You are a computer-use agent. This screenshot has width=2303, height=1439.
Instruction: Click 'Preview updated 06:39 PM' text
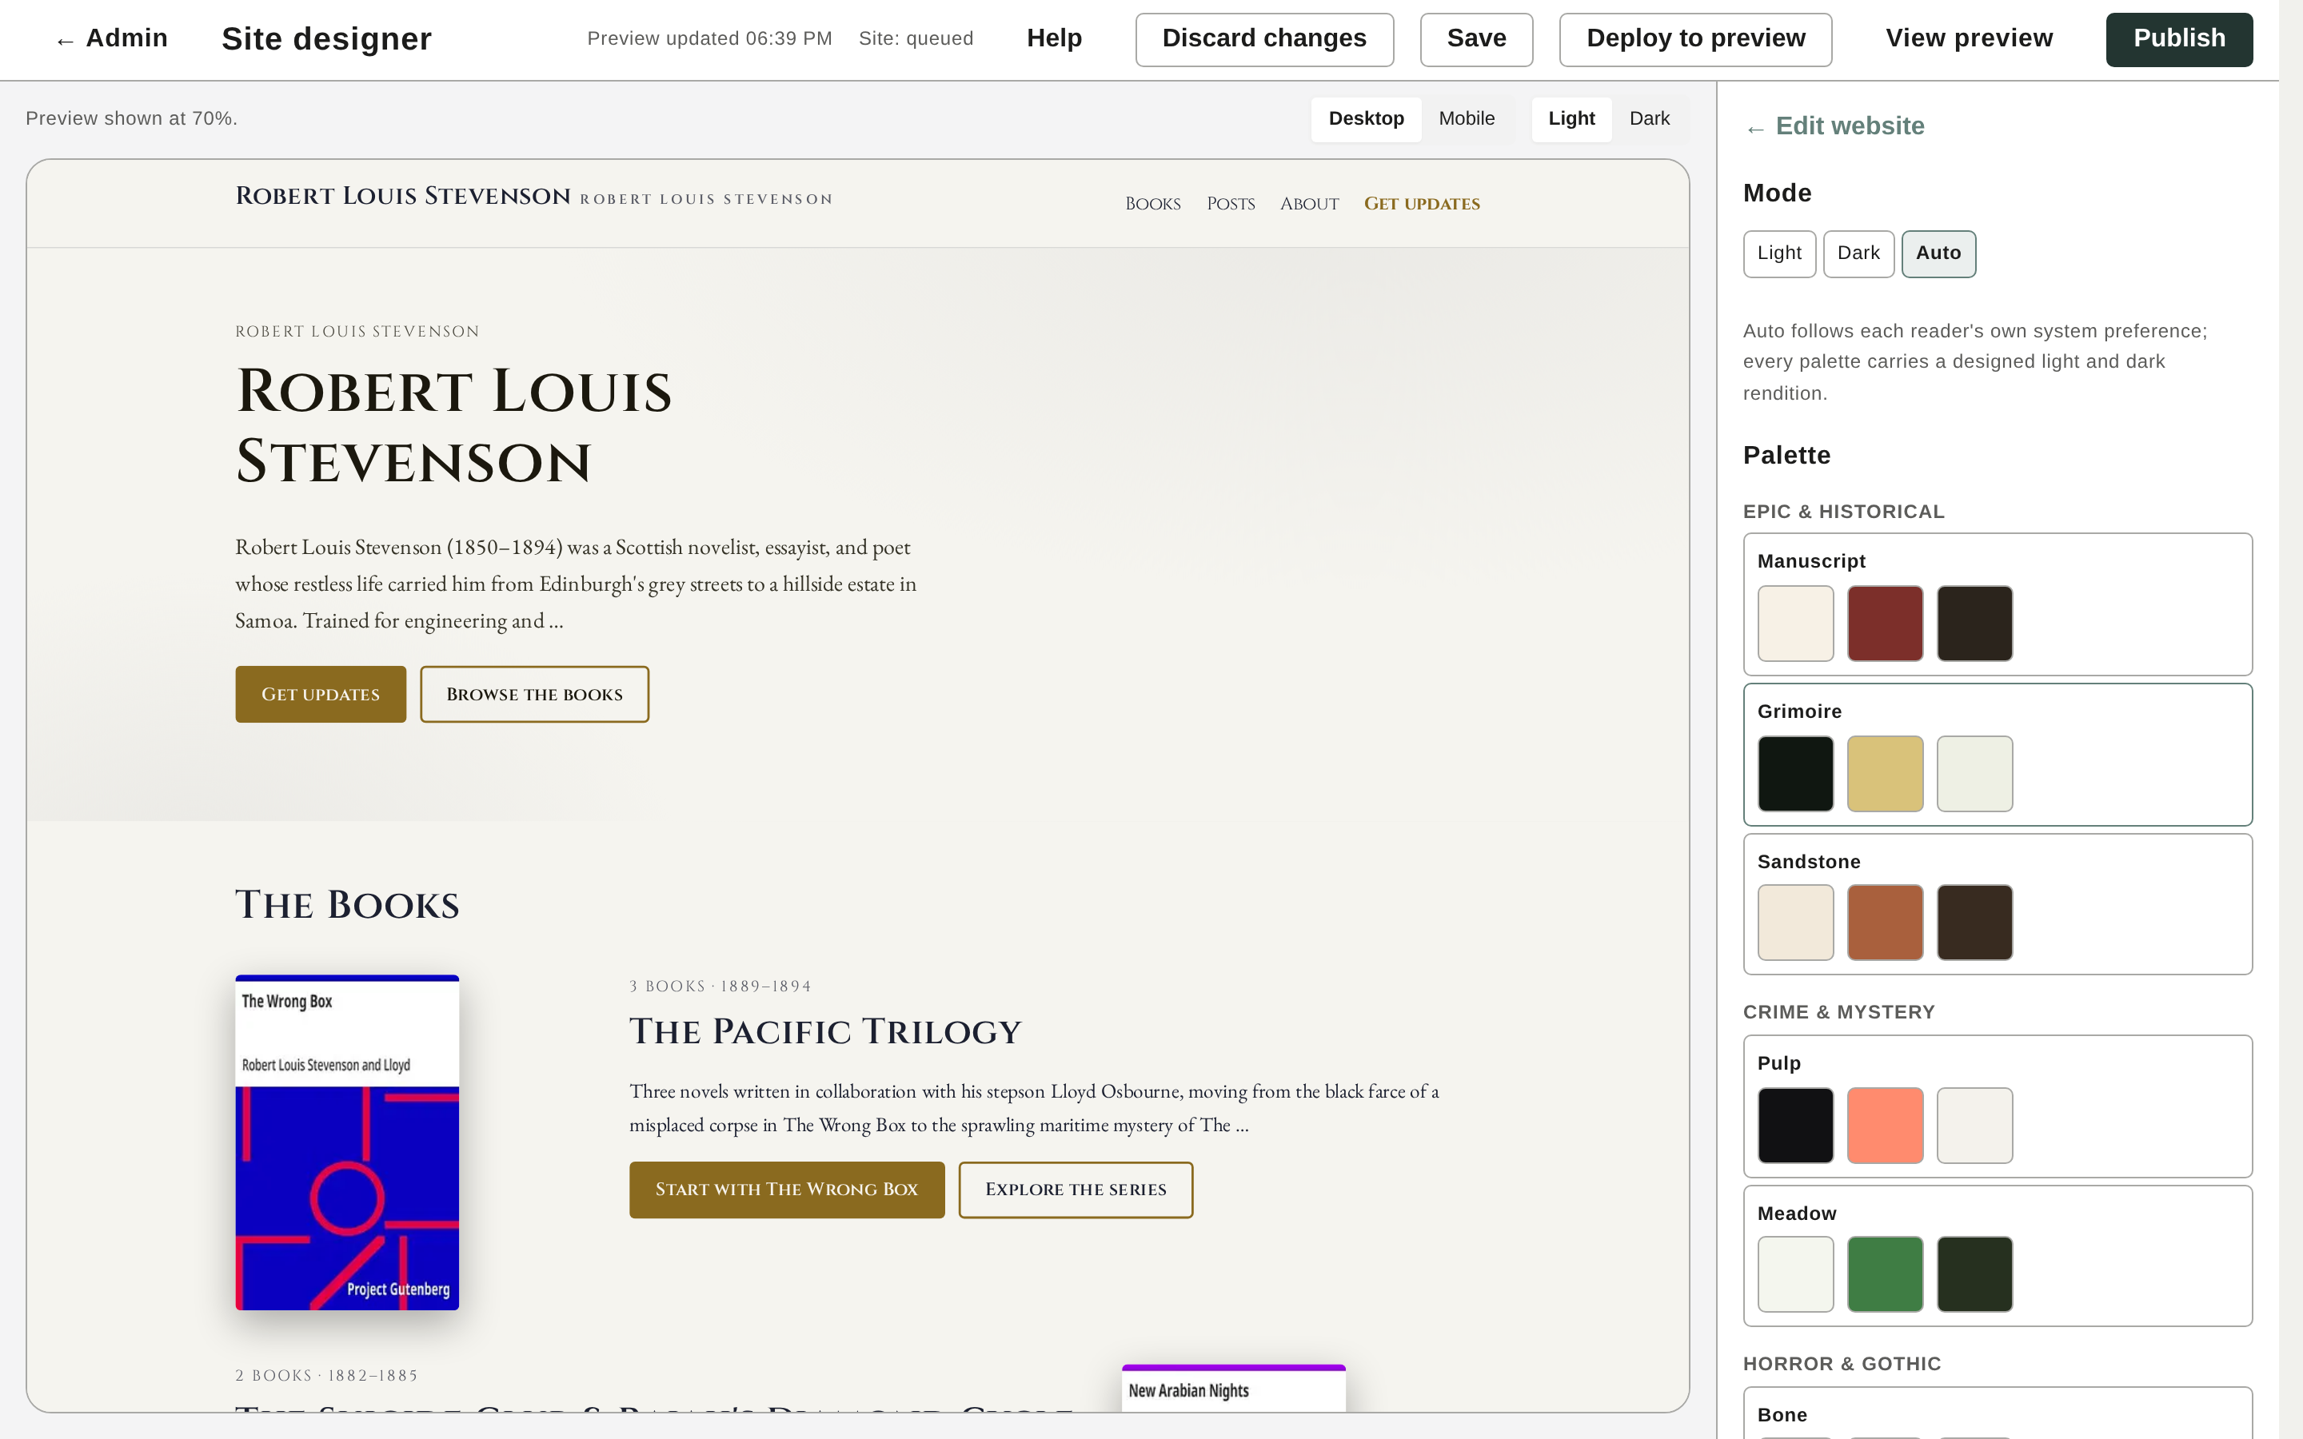tap(709, 39)
